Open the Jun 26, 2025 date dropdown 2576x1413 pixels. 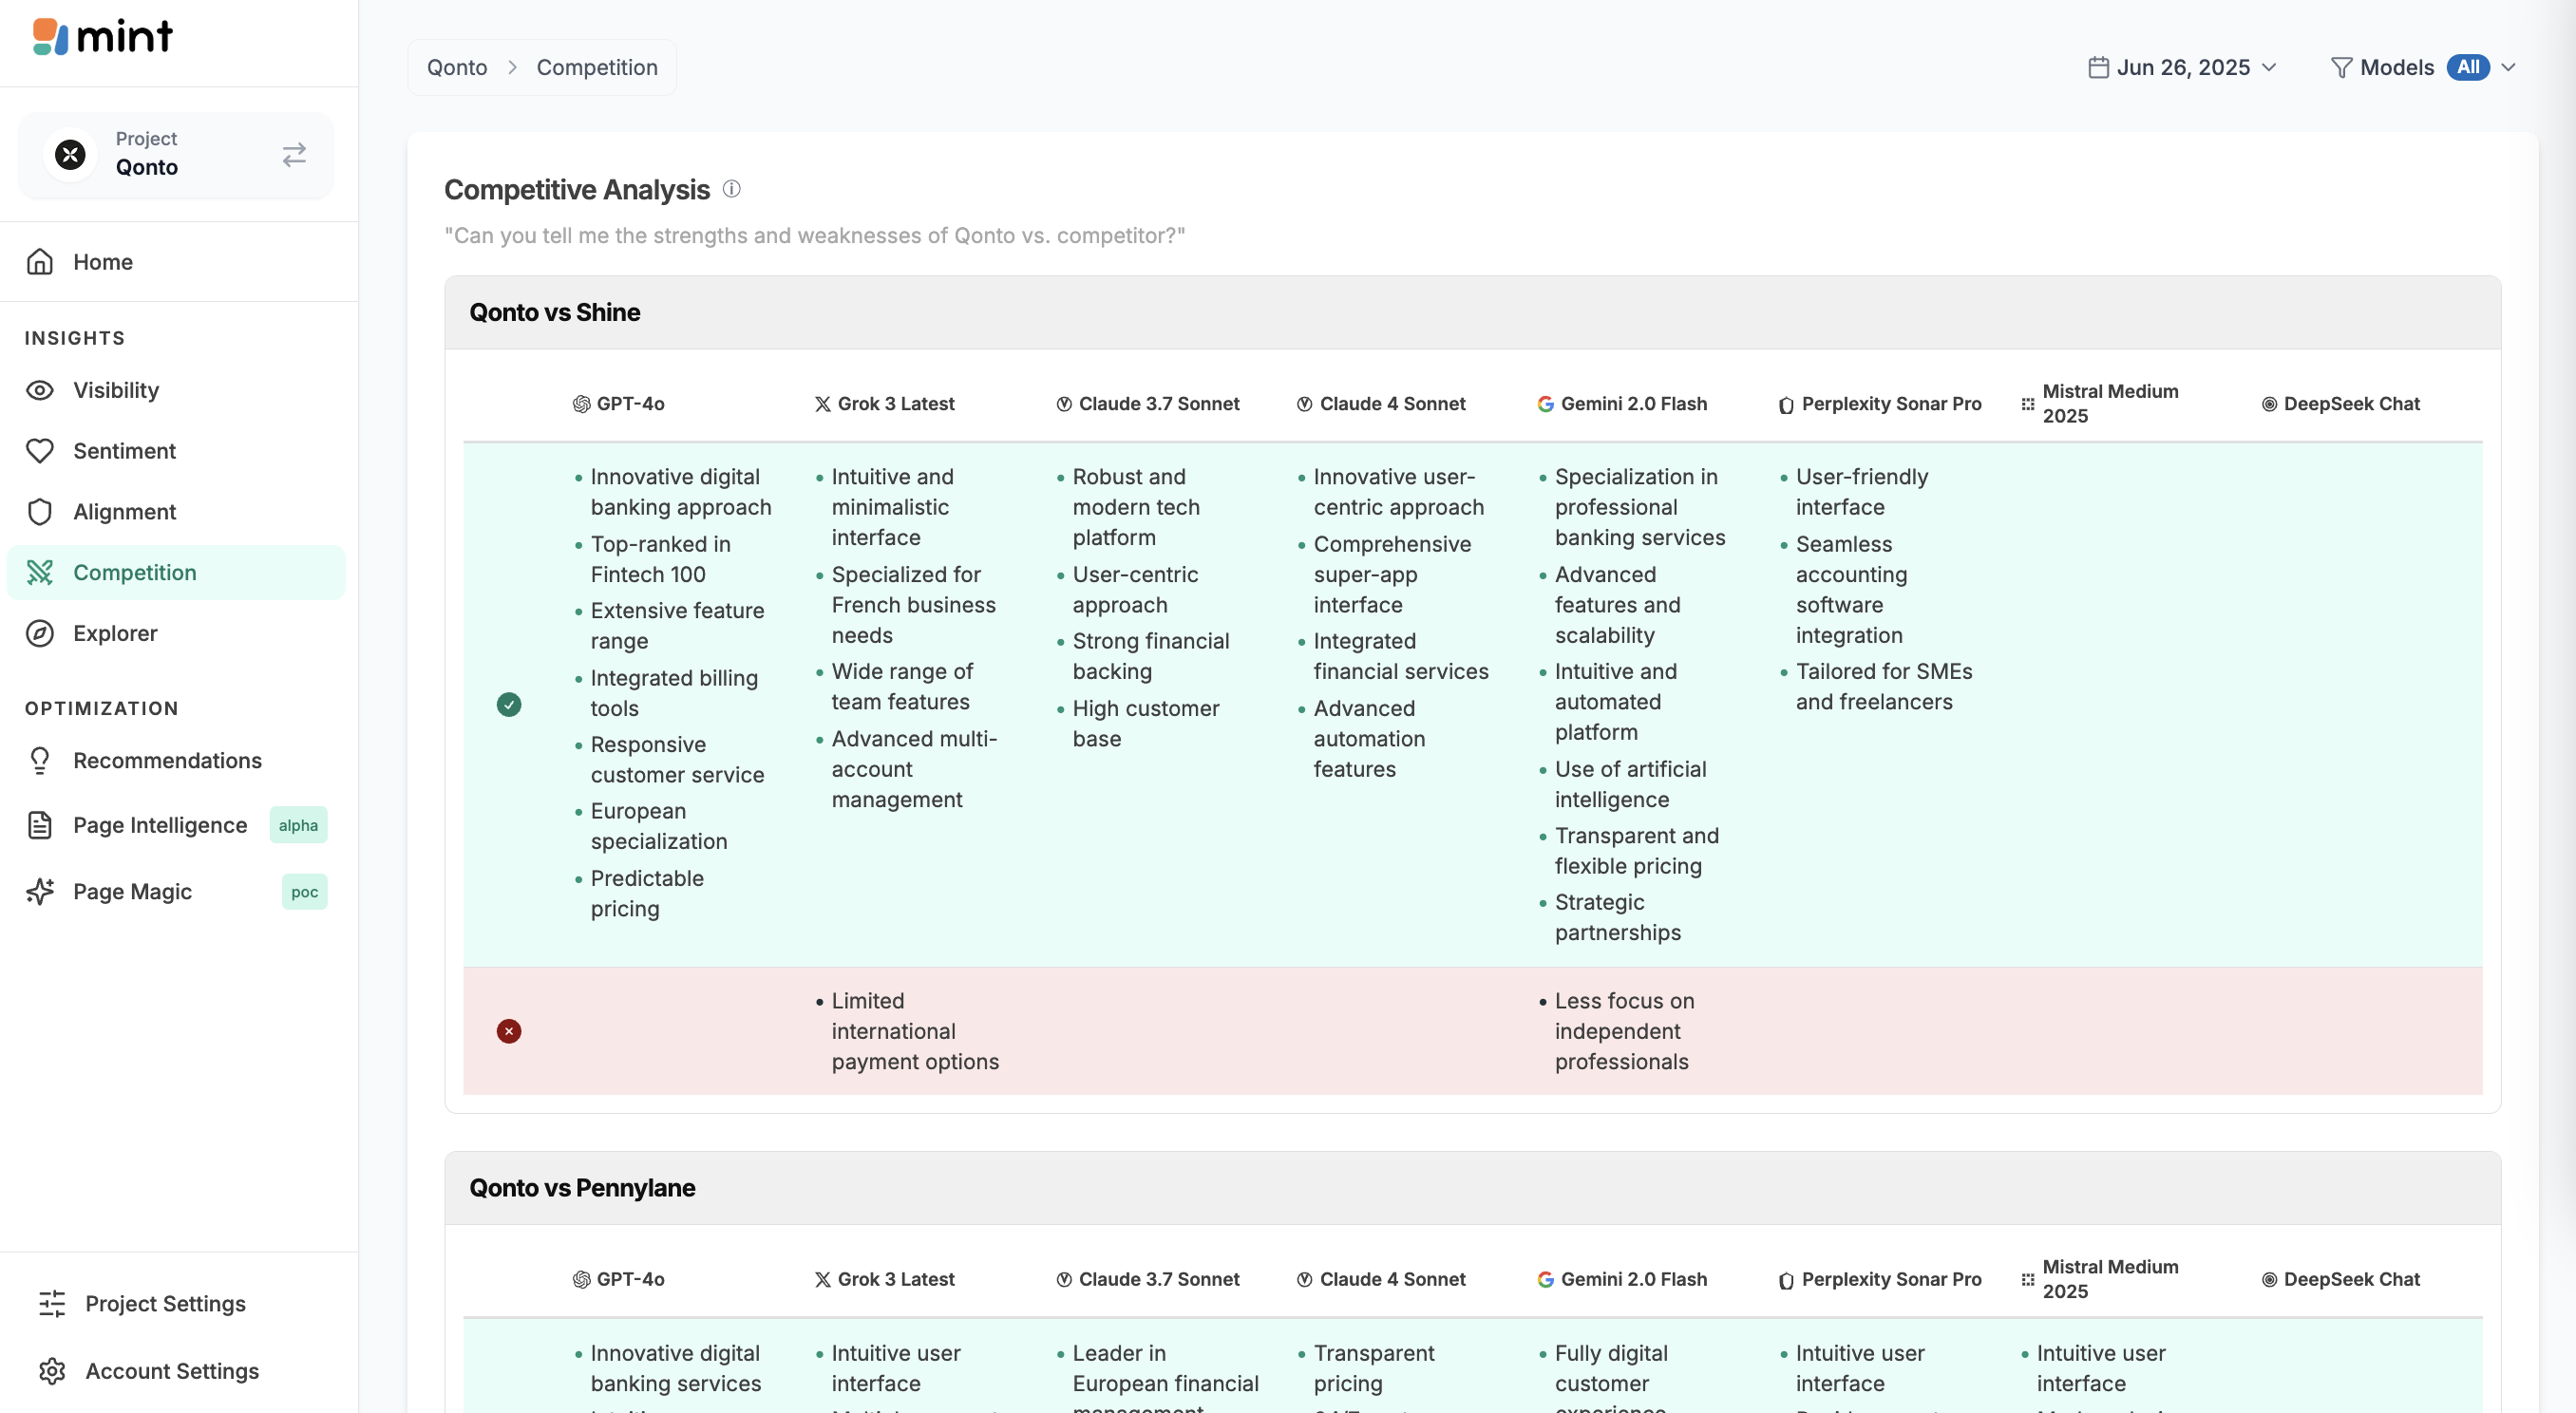(x=2183, y=67)
